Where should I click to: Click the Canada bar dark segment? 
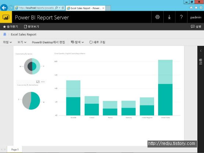point(92,110)
